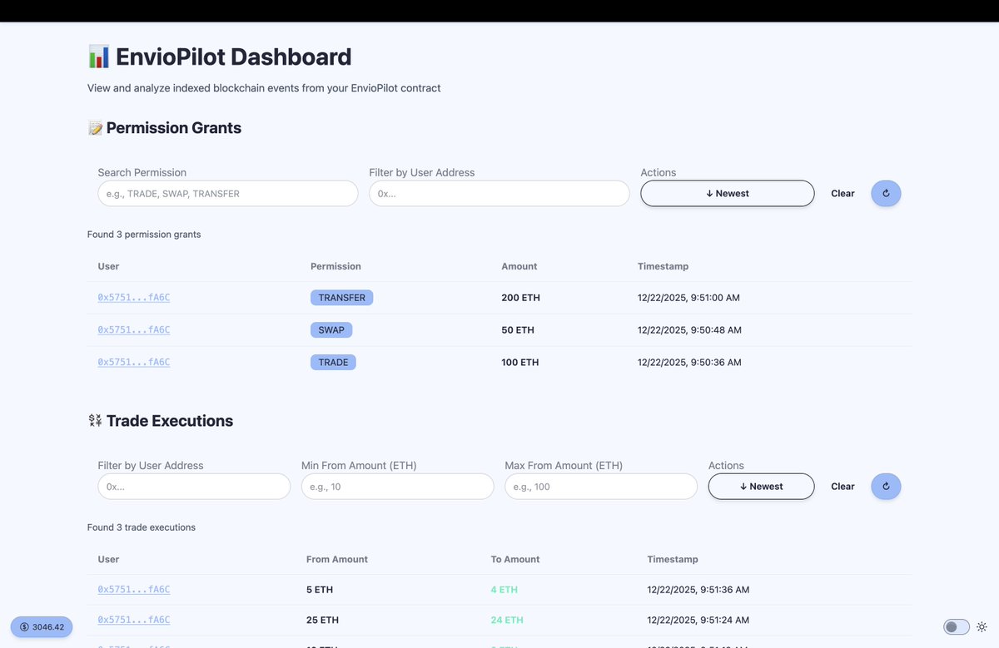Toggle the dark mode switch
The image size is (999, 648).
pyautogui.click(x=957, y=627)
